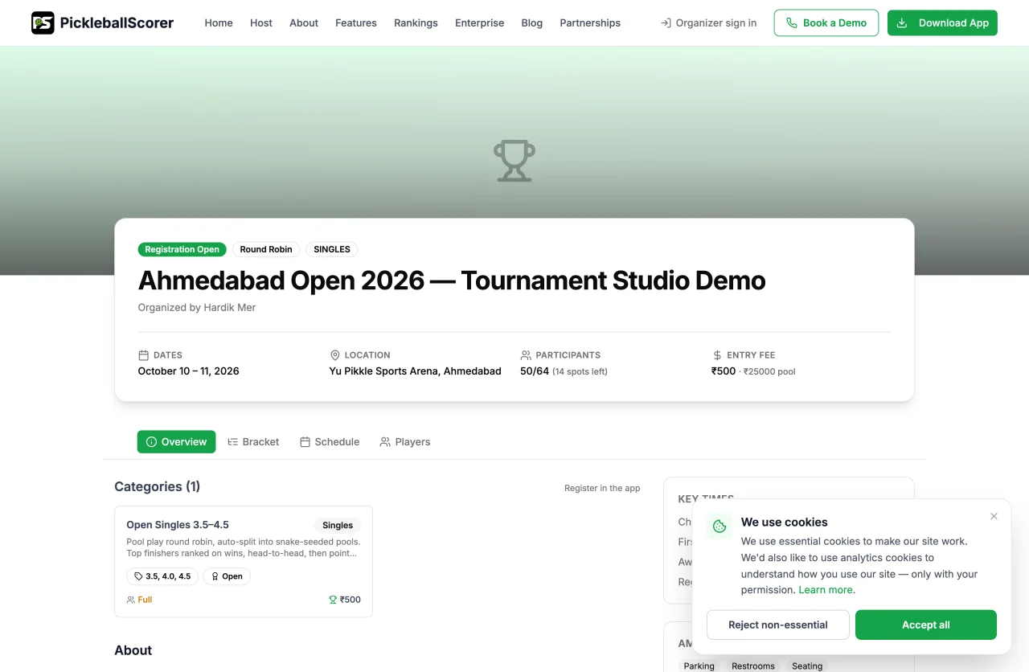The height and width of the screenshot is (672, 1029).
Task: Click the Parking amenity chip
Action: (x=699, y=666)
